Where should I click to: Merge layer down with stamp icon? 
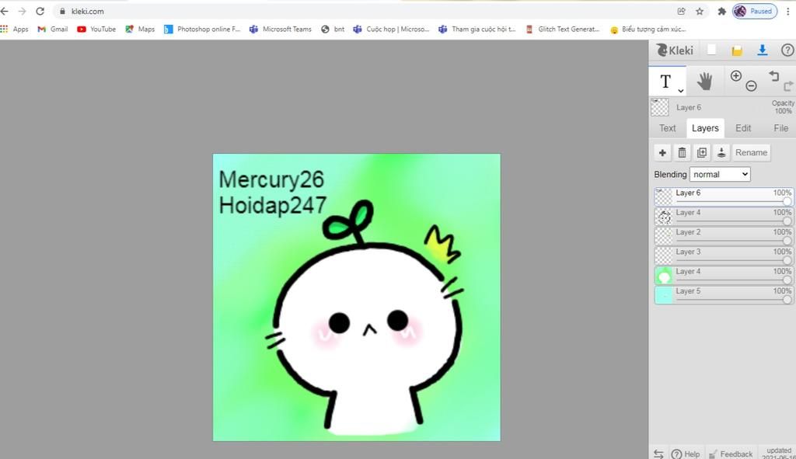tap(721, 153)
